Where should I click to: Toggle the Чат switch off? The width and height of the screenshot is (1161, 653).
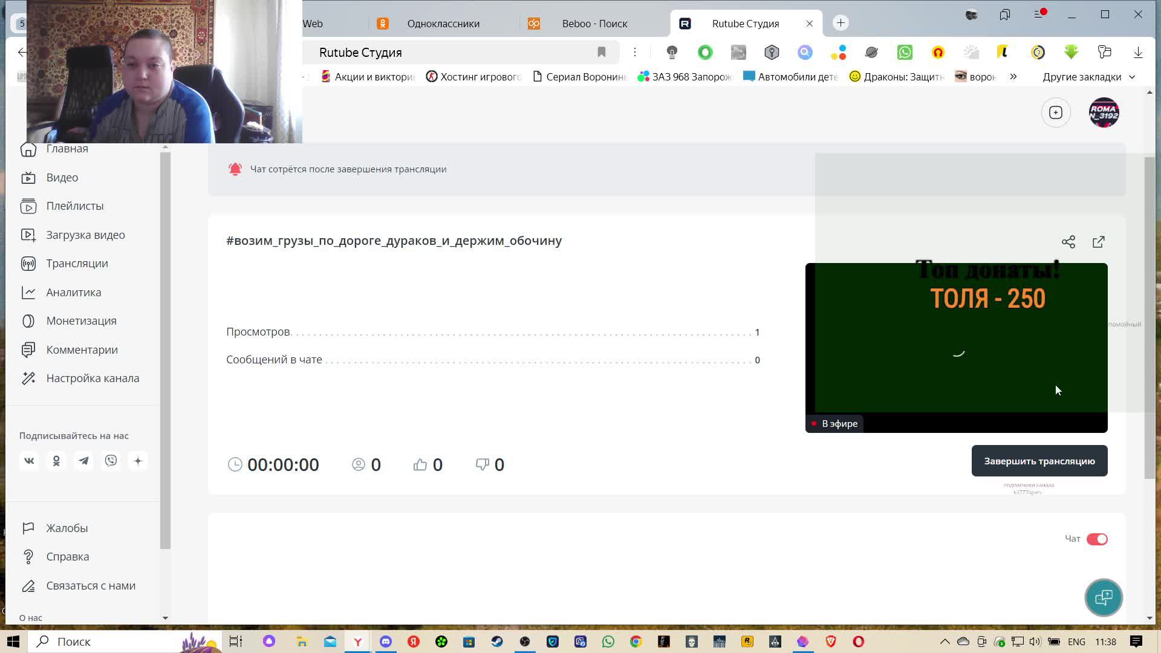coord(1097,539)
